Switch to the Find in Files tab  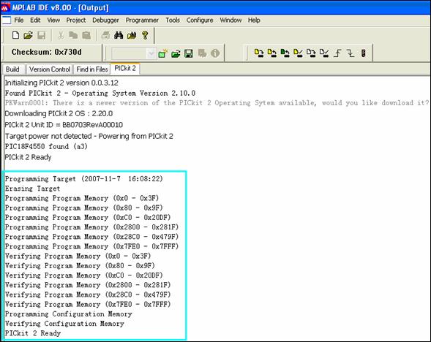tap(92, 69)
